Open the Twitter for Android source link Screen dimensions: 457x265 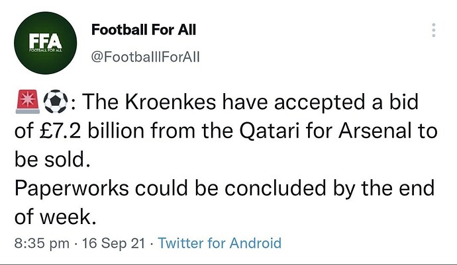click(x=220, y=243)
